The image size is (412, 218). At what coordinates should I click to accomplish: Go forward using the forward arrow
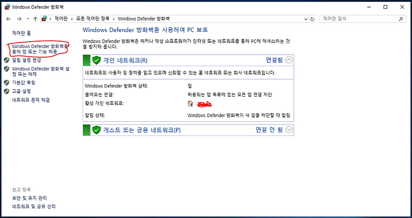click(19, 19)
